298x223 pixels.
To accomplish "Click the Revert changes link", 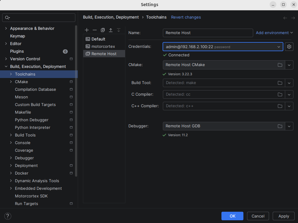I will [x=186, y=17].
